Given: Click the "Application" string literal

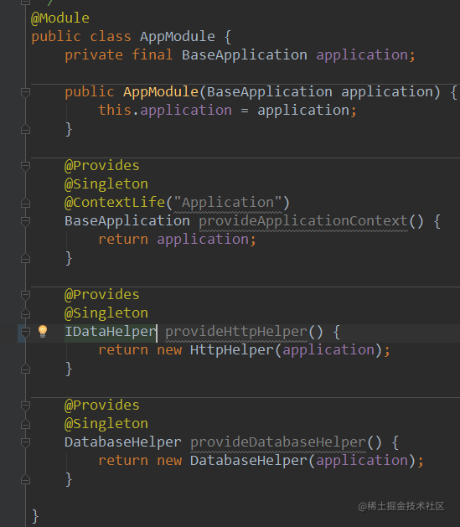Looking at the screenshot, I should pos(228,202).
